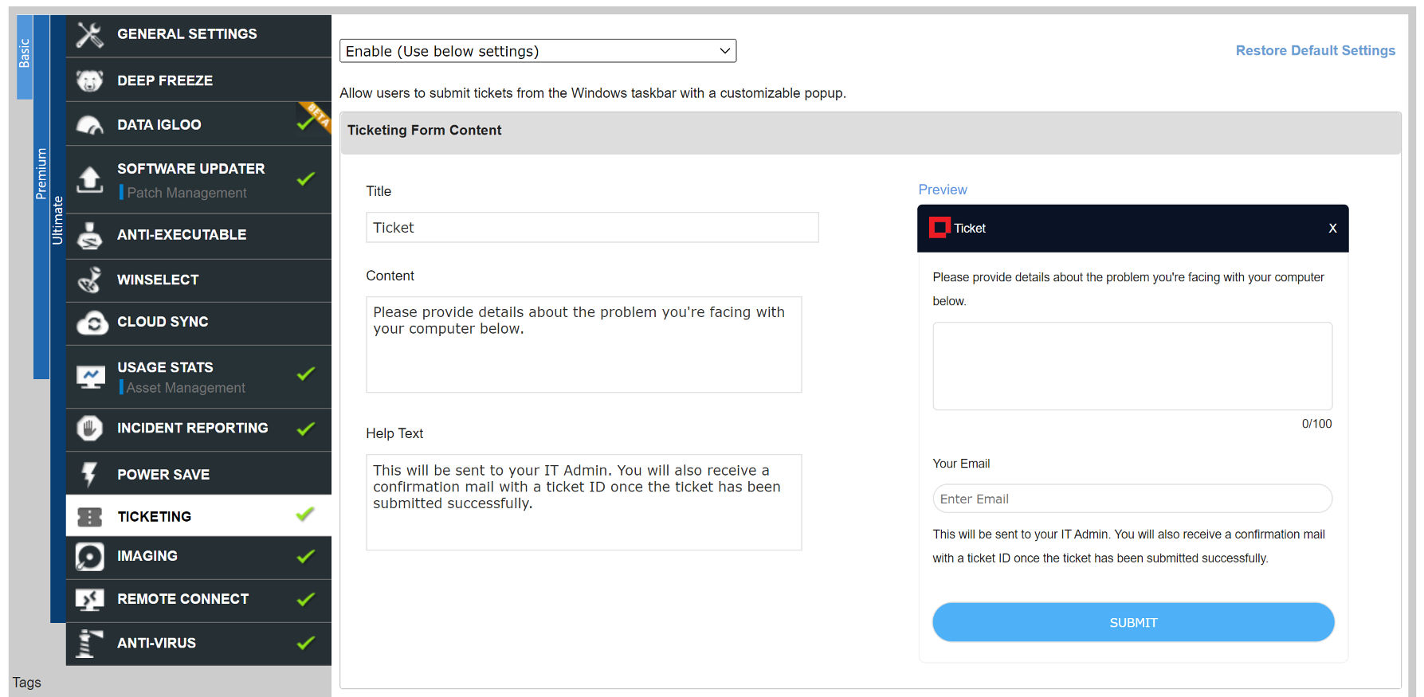The width and height of the screenshot is (1424, 697).
Task: Click the General Settings wrench icon
Action: [90, 34]
